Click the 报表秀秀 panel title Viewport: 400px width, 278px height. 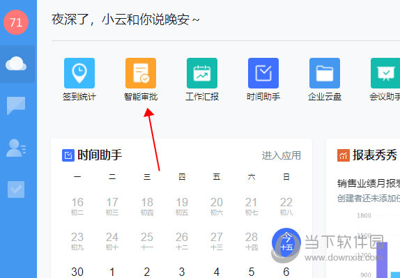[375, 155]
